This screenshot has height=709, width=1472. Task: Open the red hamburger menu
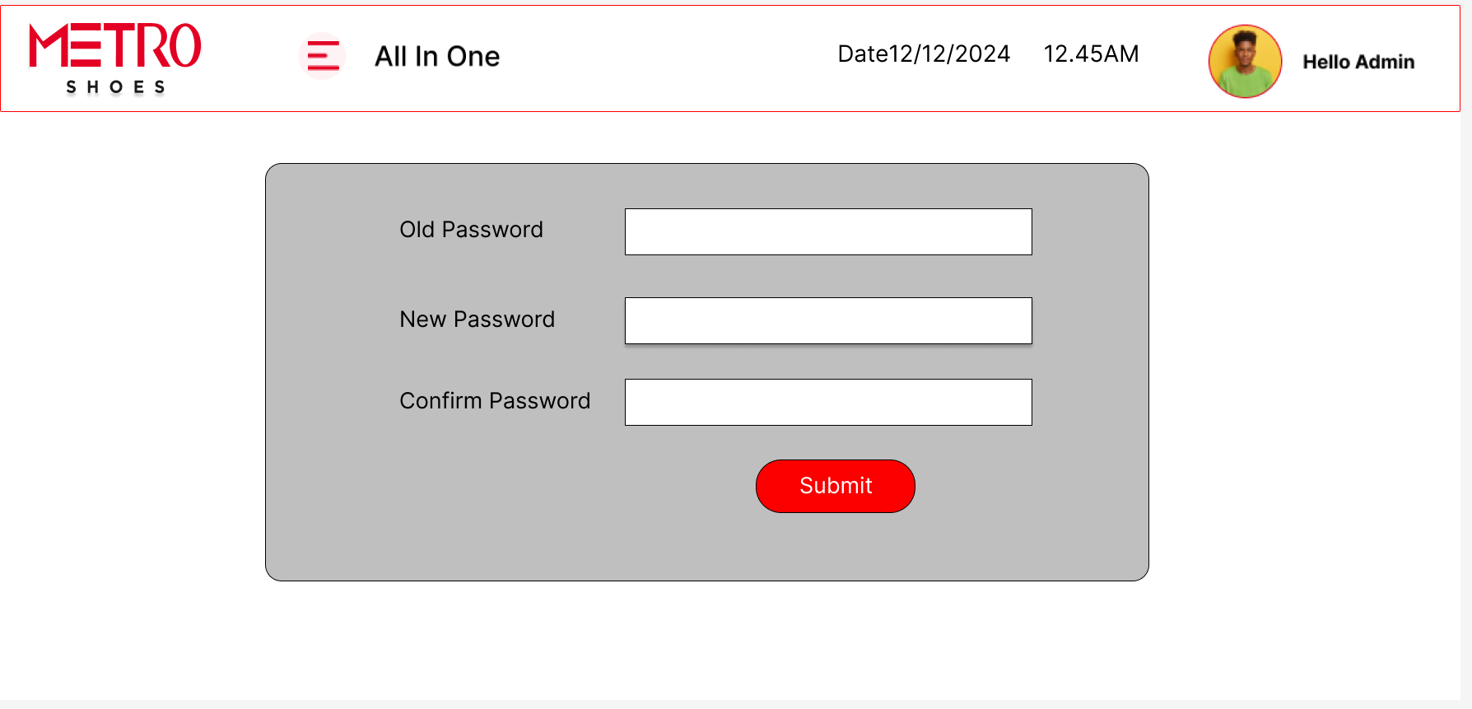point(322,56)
